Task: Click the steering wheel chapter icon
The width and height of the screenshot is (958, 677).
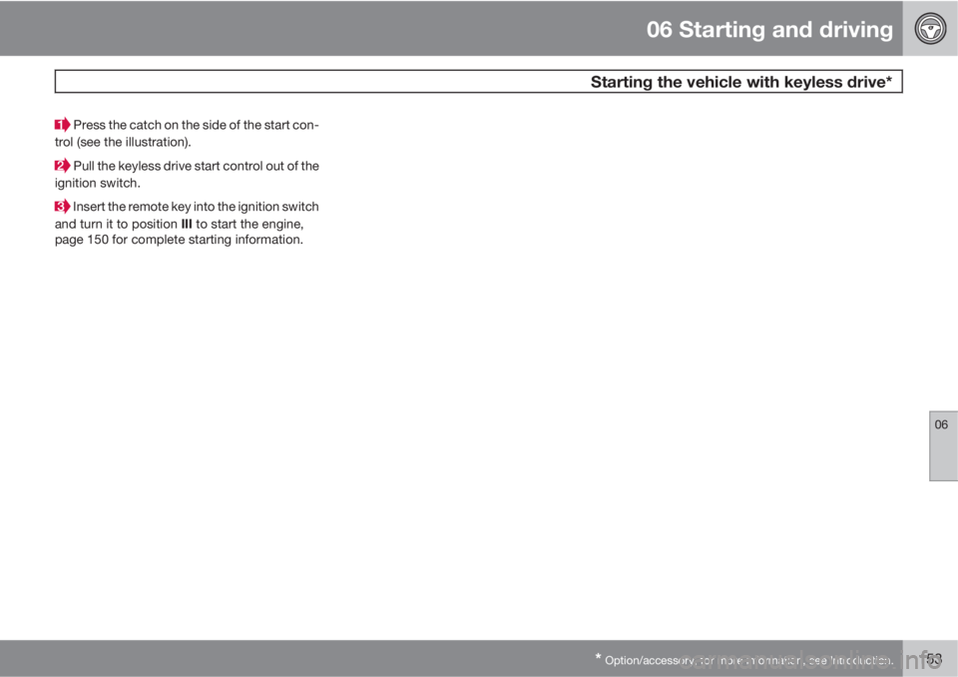Action: [930, 28]
